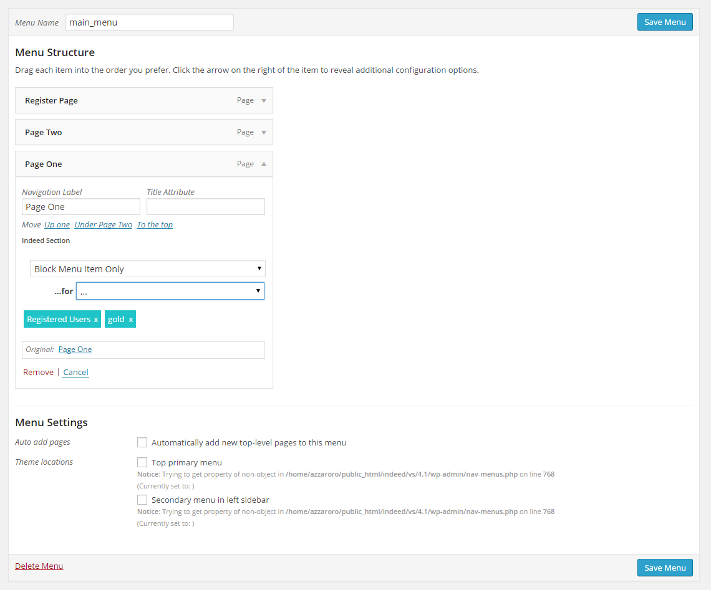Move Page One using Up one link
The width and height of the screenshot is (711, 590).
(x=57, y=225)
